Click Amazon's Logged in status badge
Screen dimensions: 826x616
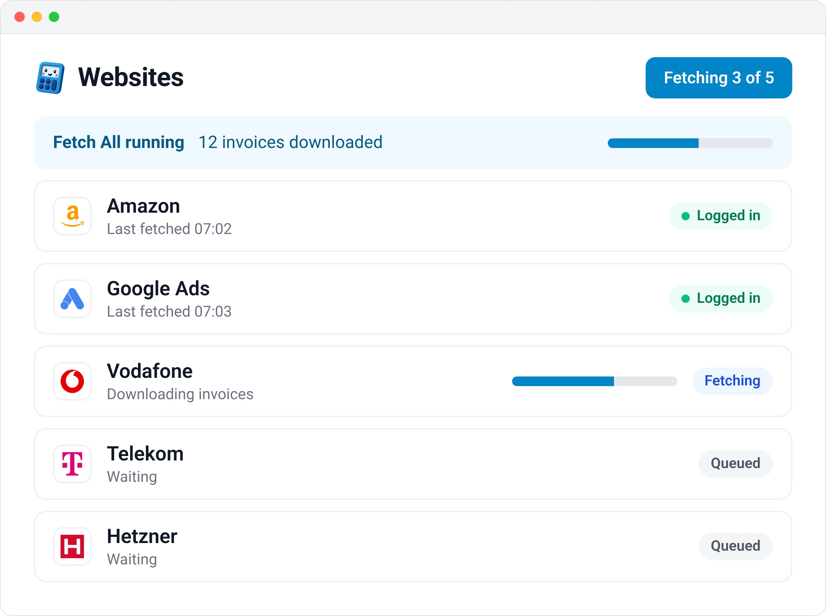click(x=720, y=216)
